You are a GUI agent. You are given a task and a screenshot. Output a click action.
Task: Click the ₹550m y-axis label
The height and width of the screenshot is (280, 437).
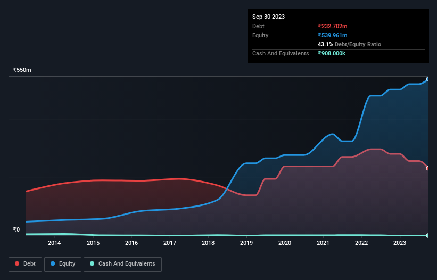tap(22, 70)
